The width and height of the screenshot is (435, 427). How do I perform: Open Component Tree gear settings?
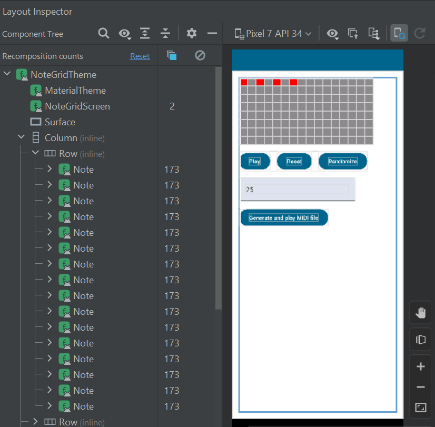pyautogui.click(x=192, y=34)
